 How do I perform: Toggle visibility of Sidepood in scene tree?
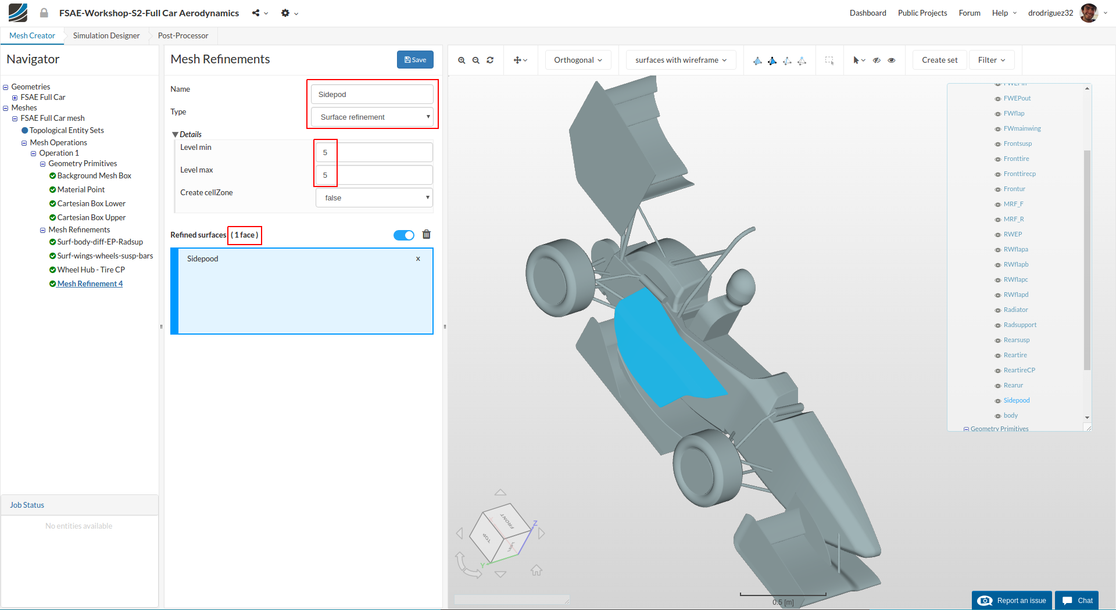tap(998, 401)
